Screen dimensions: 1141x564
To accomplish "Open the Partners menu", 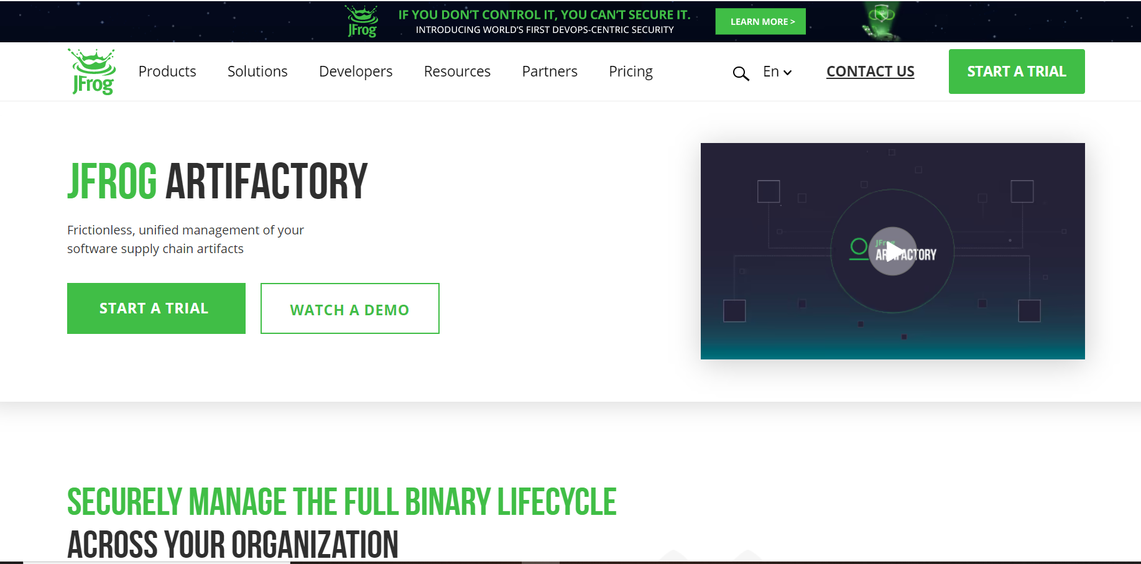I will click(550, 72).
